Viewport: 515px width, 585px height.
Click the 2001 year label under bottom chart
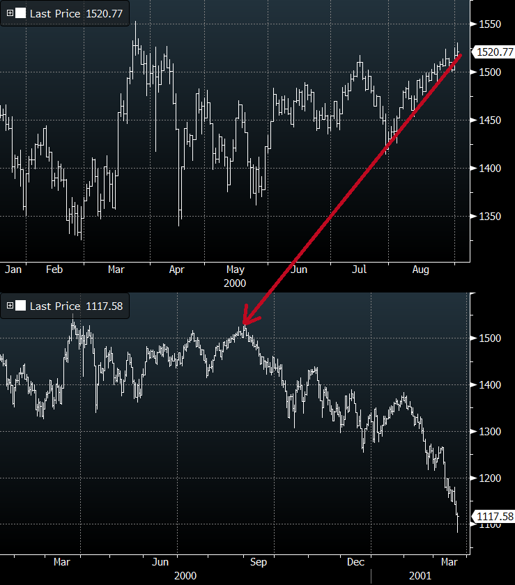(420, 576)
